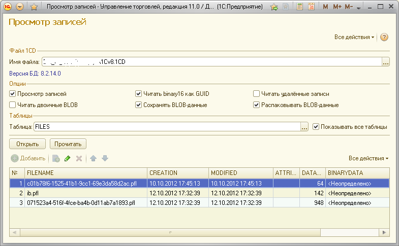Click the green pencil edit icon
The image size is (399, 246).
click(x=68, y=158)
